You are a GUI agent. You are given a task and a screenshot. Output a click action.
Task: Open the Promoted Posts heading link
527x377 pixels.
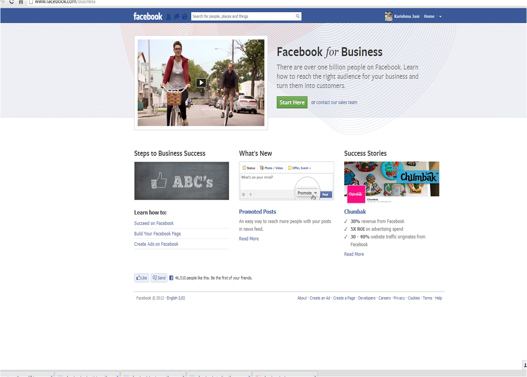pos(258,212)
